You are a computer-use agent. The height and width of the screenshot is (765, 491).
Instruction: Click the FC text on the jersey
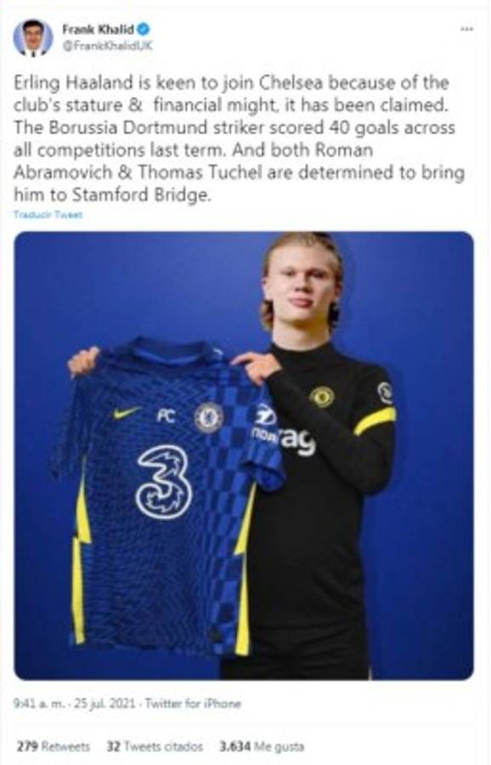(166, 416)
